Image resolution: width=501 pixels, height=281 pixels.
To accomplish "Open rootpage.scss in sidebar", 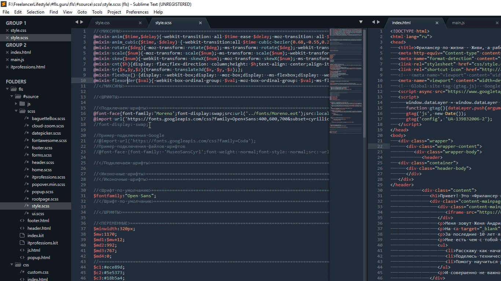I will pos(45,199).
